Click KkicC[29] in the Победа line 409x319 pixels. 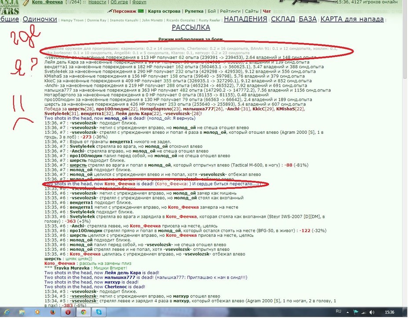[263, 109]
